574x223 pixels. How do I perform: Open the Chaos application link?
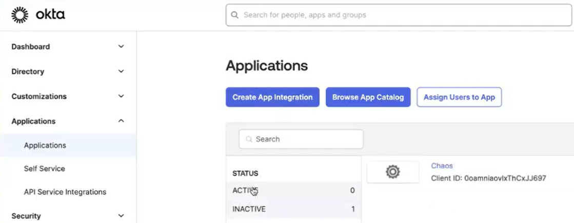[442, 166]
